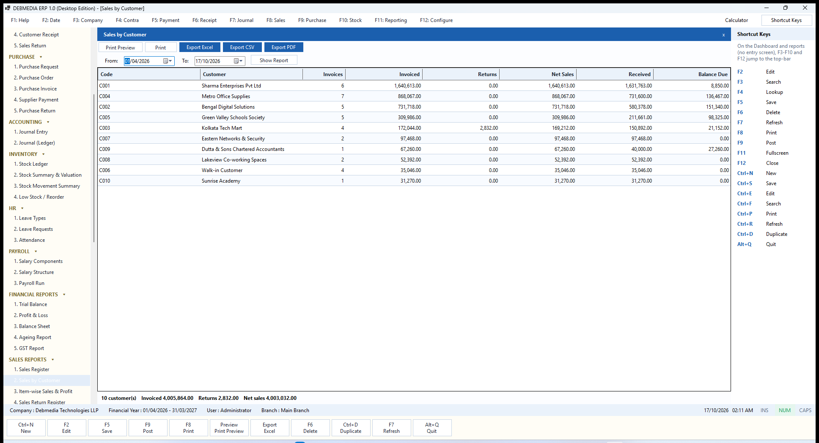Open the F3: Company menu

click(88, 20)
